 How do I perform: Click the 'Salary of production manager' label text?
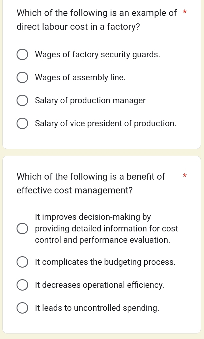point(90,101)
